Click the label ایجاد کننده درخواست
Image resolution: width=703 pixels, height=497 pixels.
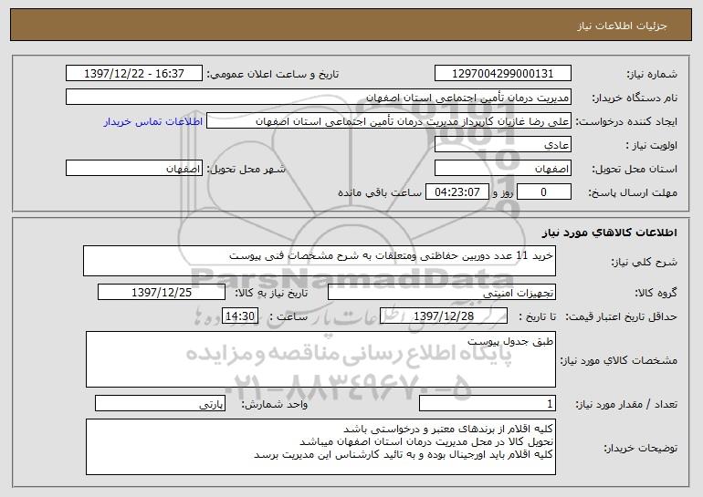click(626, 121)
